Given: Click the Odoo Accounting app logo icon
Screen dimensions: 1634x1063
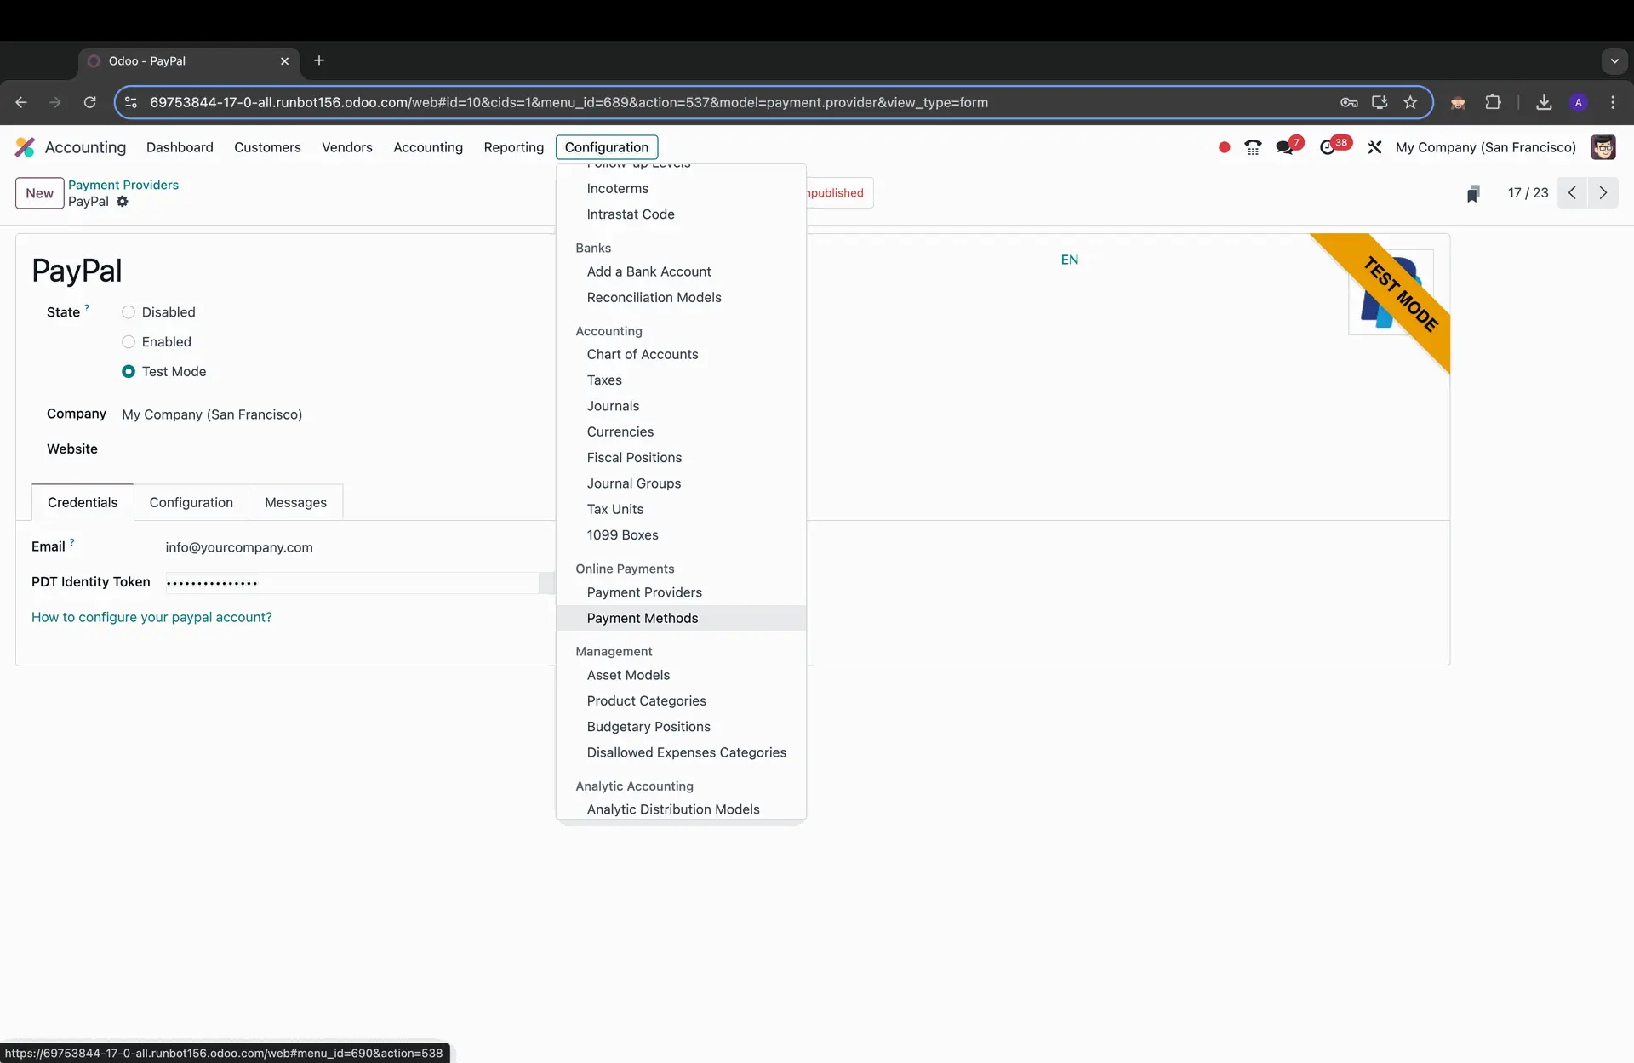Looking at the screenshot, I should [25, 147].
